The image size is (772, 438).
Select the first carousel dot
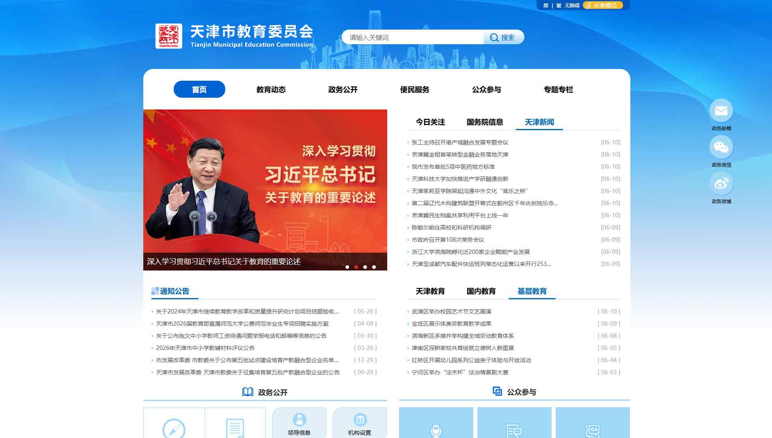coord(347,267)
